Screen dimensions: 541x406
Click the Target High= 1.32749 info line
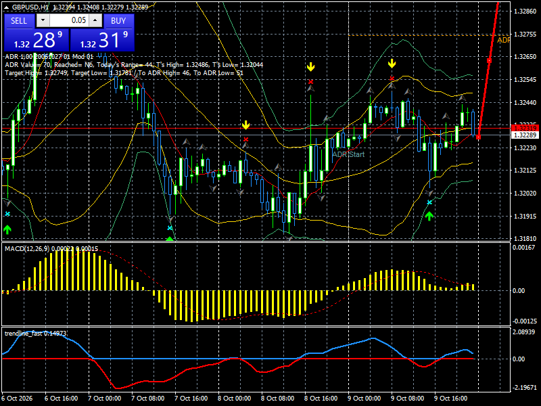click(x=124, y=73)
